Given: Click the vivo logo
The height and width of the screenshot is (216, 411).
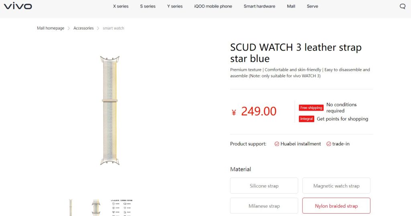Looking at the screenshot, I should pyautogui.click(x=18, y=6).
